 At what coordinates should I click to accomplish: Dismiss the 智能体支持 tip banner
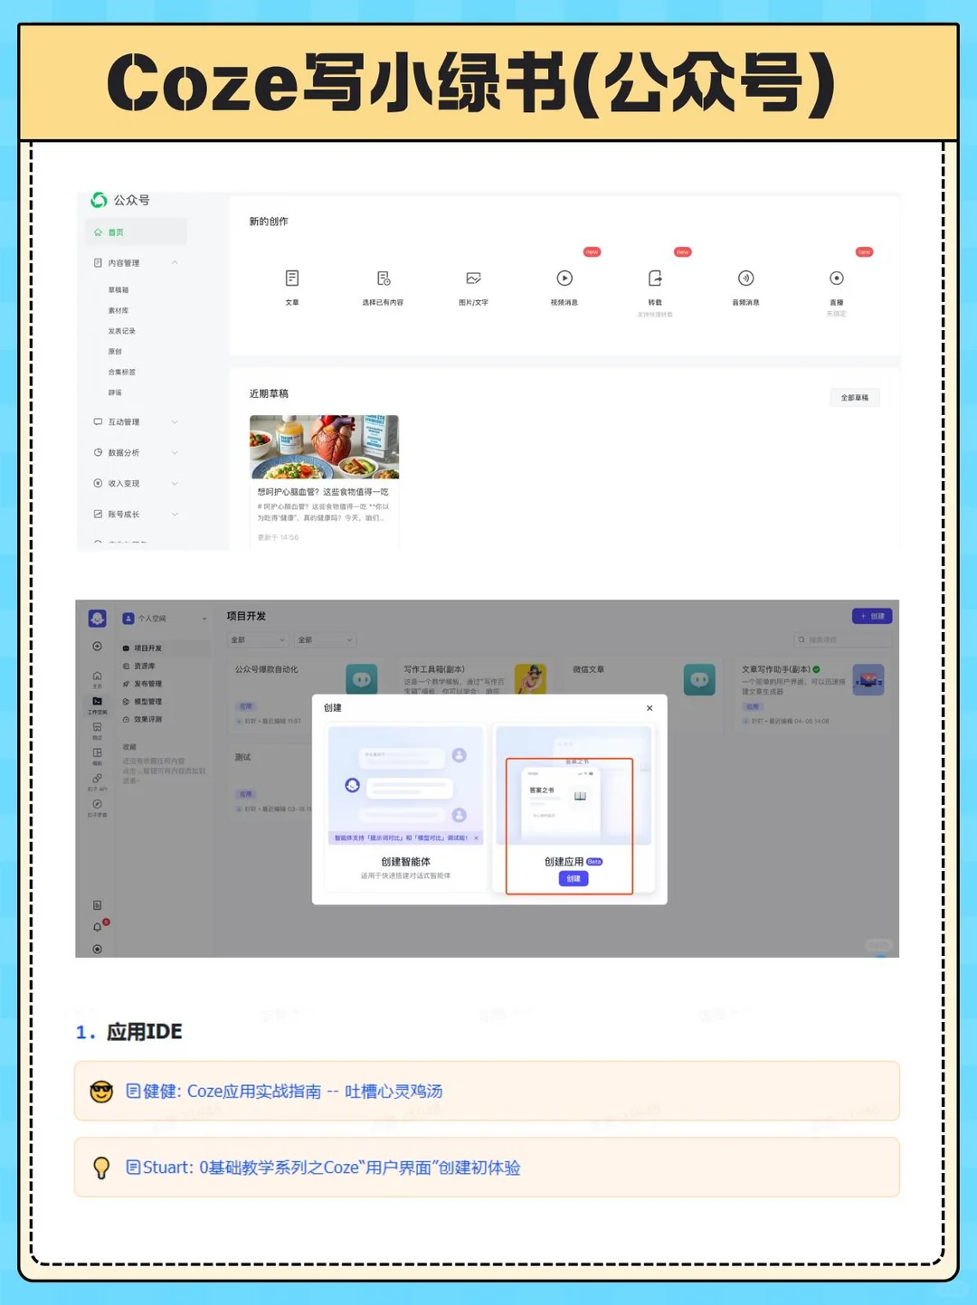pyautogui.click(x=477, y=838)
